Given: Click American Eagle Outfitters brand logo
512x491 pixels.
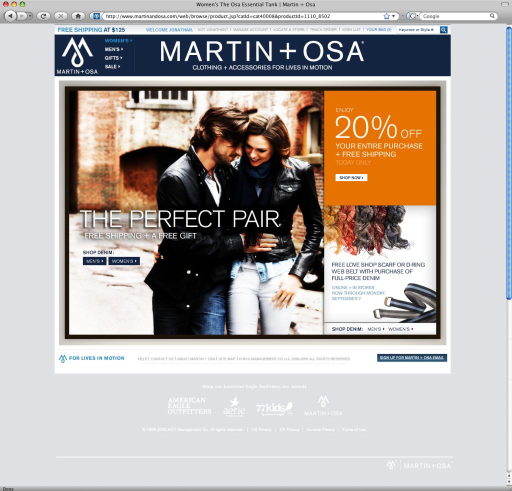Looking at the screenshot, I should 189,406.
